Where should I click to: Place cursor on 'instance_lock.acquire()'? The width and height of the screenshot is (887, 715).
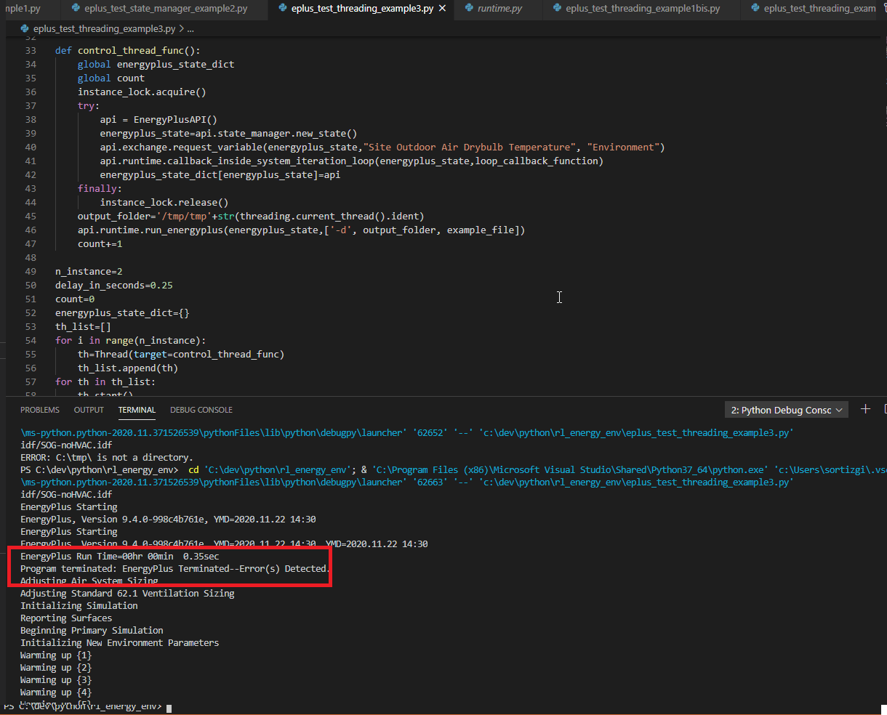(142, 92)
